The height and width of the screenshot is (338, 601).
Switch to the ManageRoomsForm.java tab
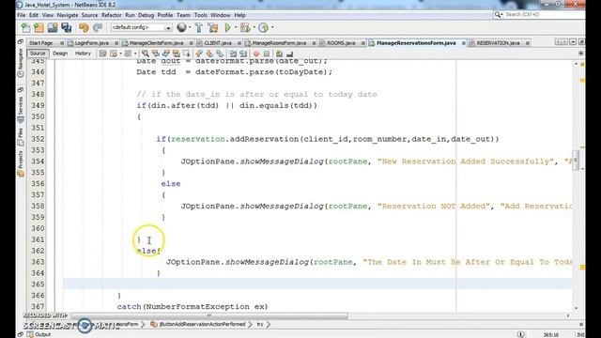[x=279, y=43]
